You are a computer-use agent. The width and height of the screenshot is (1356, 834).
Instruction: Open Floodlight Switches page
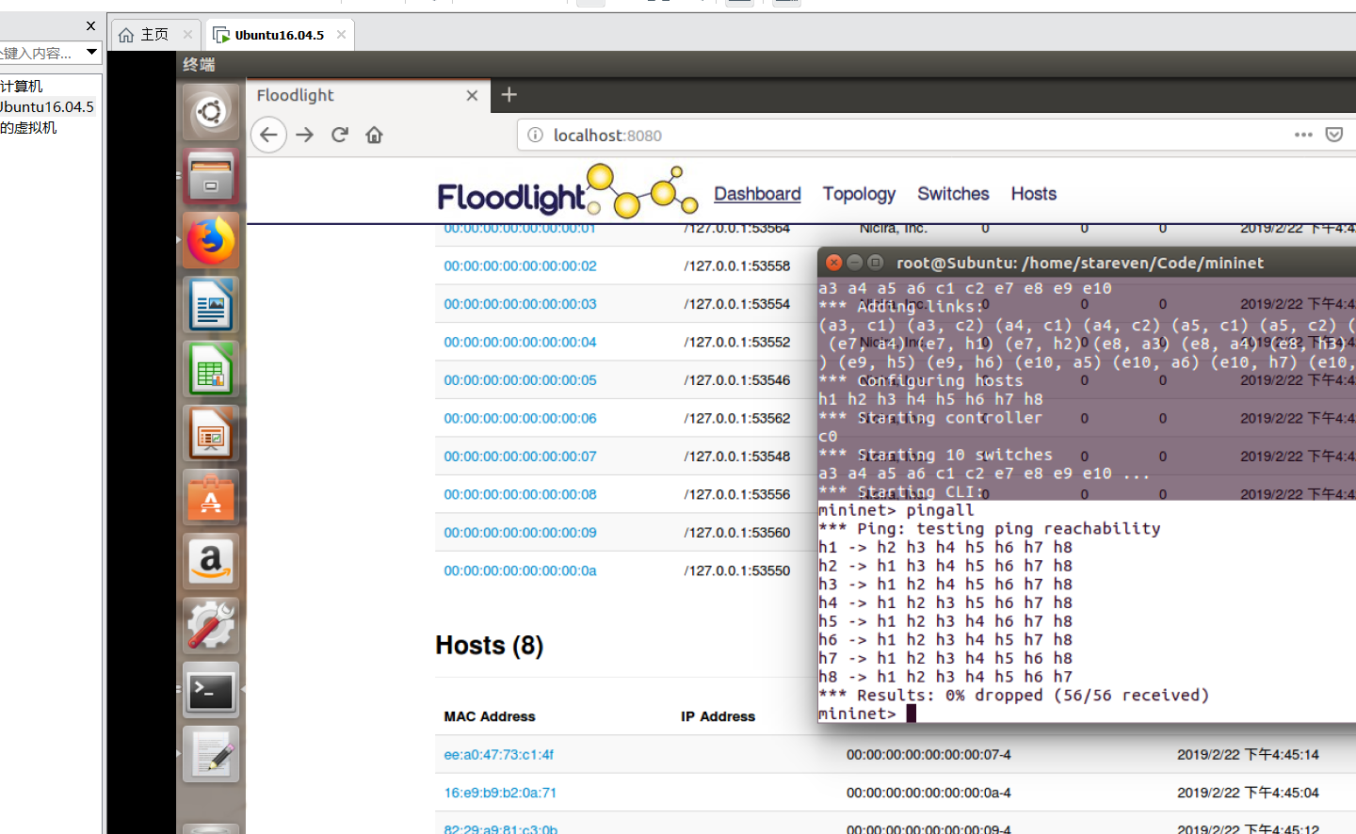(953, 193)
